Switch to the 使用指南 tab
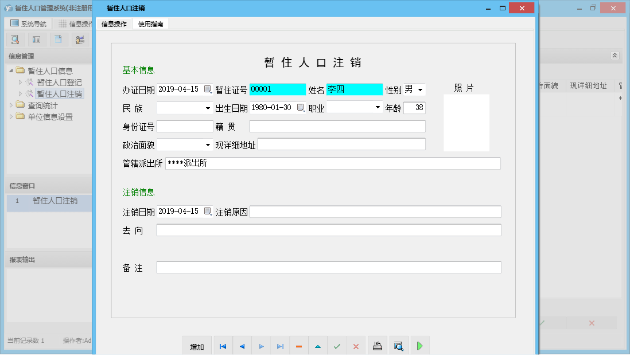Viewport: 630px width, 364px height. pyautogui.click(x=150, y=24)
